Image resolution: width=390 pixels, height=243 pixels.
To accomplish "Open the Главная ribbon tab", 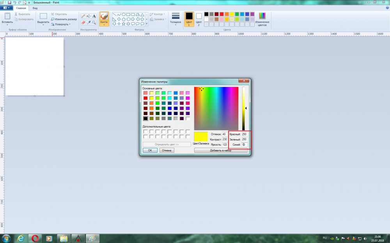I will pyautogui.click(x=21, y=8).
